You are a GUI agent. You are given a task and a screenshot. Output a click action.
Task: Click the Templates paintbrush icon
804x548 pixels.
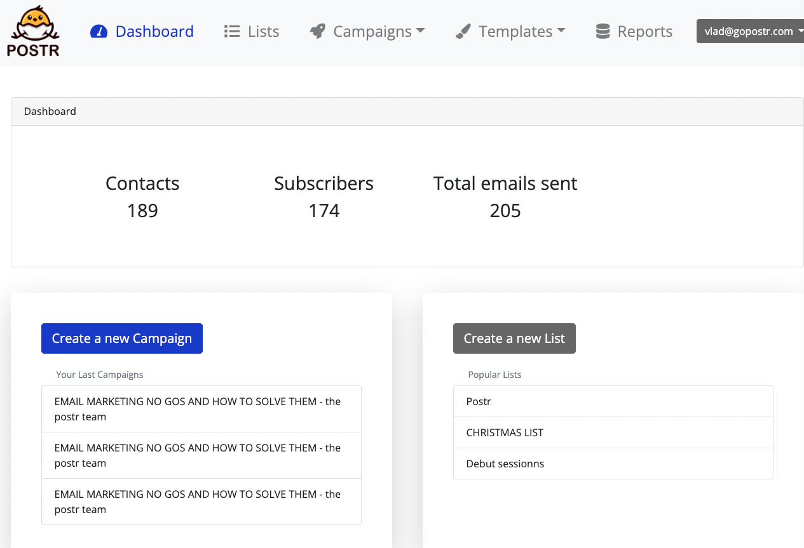pos(463,30)
